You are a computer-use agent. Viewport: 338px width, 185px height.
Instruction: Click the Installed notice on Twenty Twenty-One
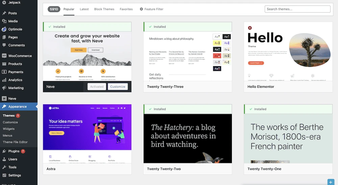point(288,109)
